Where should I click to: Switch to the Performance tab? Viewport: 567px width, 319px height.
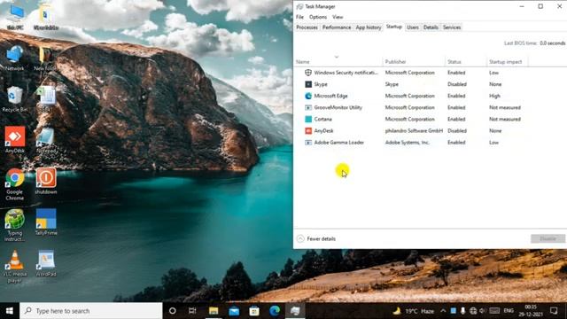(x=337, y=27)
